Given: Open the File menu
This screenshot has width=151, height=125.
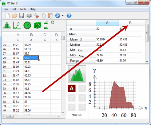Looking at the screenshot, I should coord(6,9).
